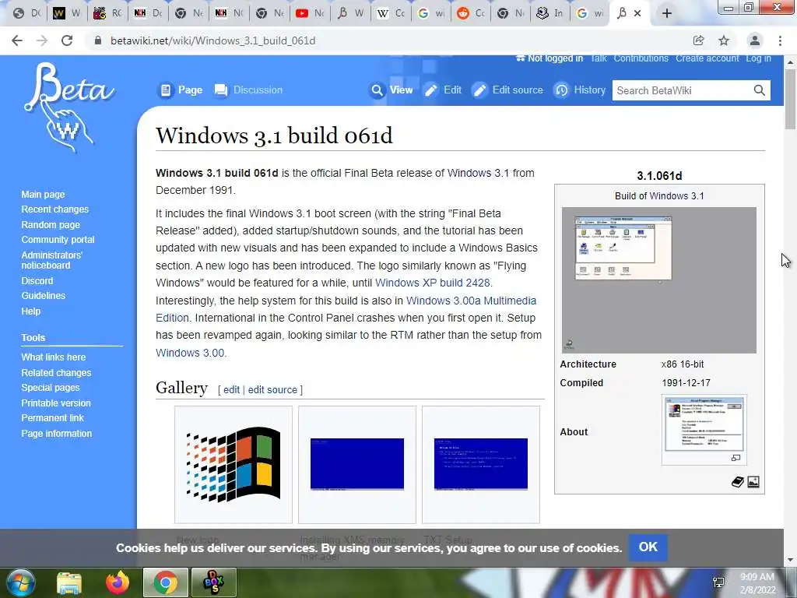Go to Random page
This screenshot has width=797, height=598.
pyautogui.click(x=51, y=225)
